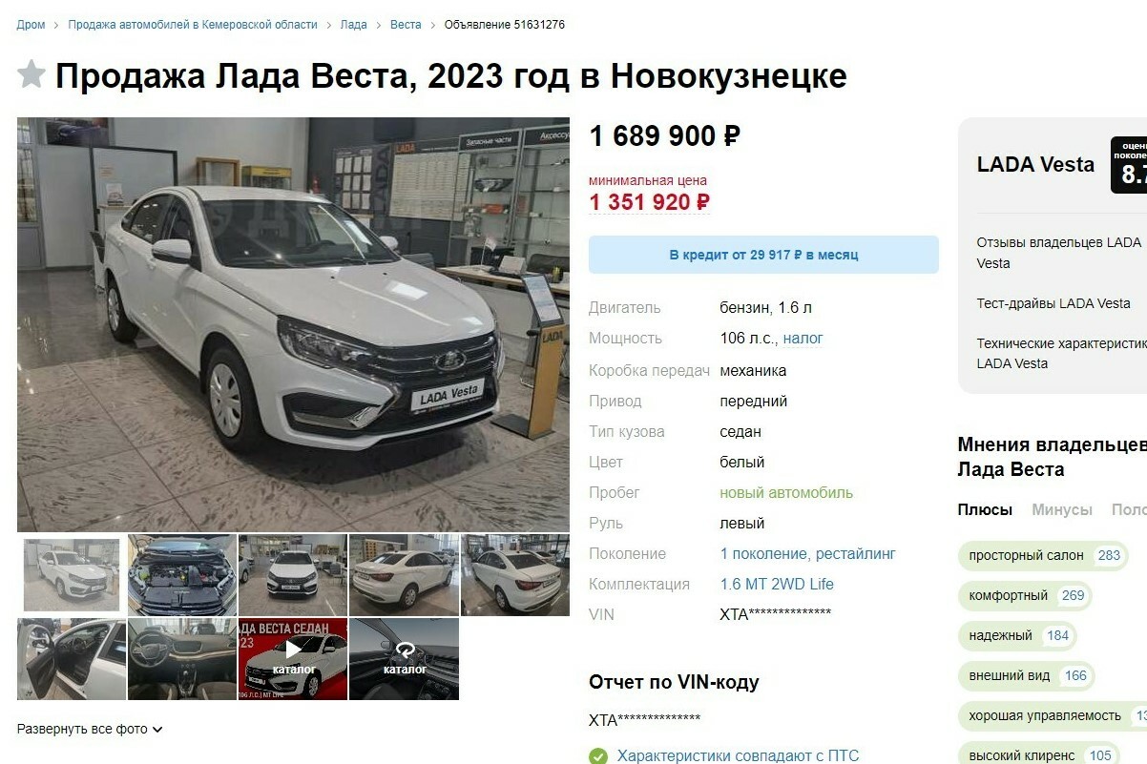Switch to the Минусы tab
Viewport: 1147px width, 764px height.
1062,509
